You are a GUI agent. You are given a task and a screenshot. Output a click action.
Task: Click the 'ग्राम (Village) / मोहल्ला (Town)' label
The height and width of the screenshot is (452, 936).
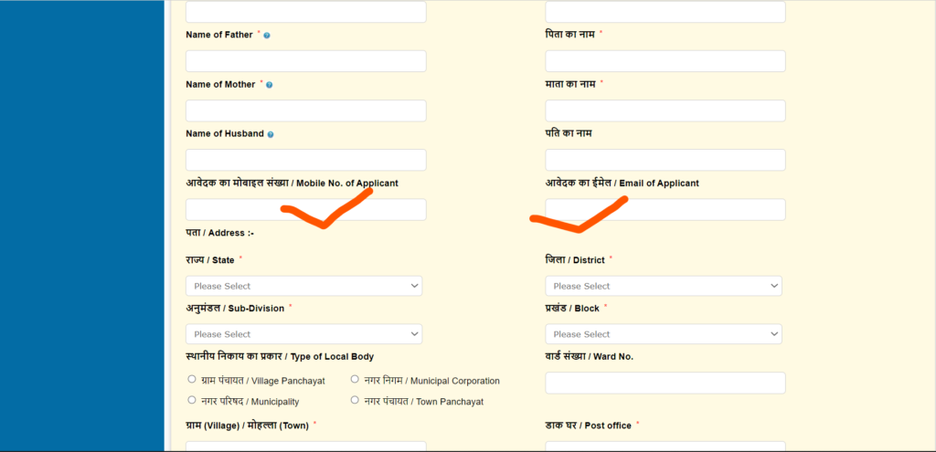click(247, 426)
